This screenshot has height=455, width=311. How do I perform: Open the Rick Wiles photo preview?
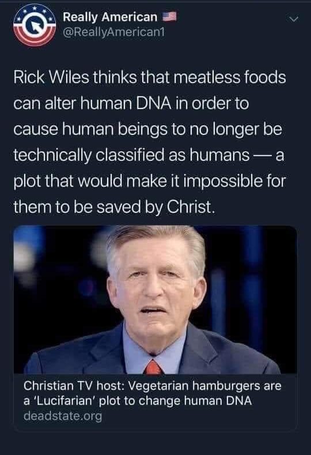coord(155,299)
